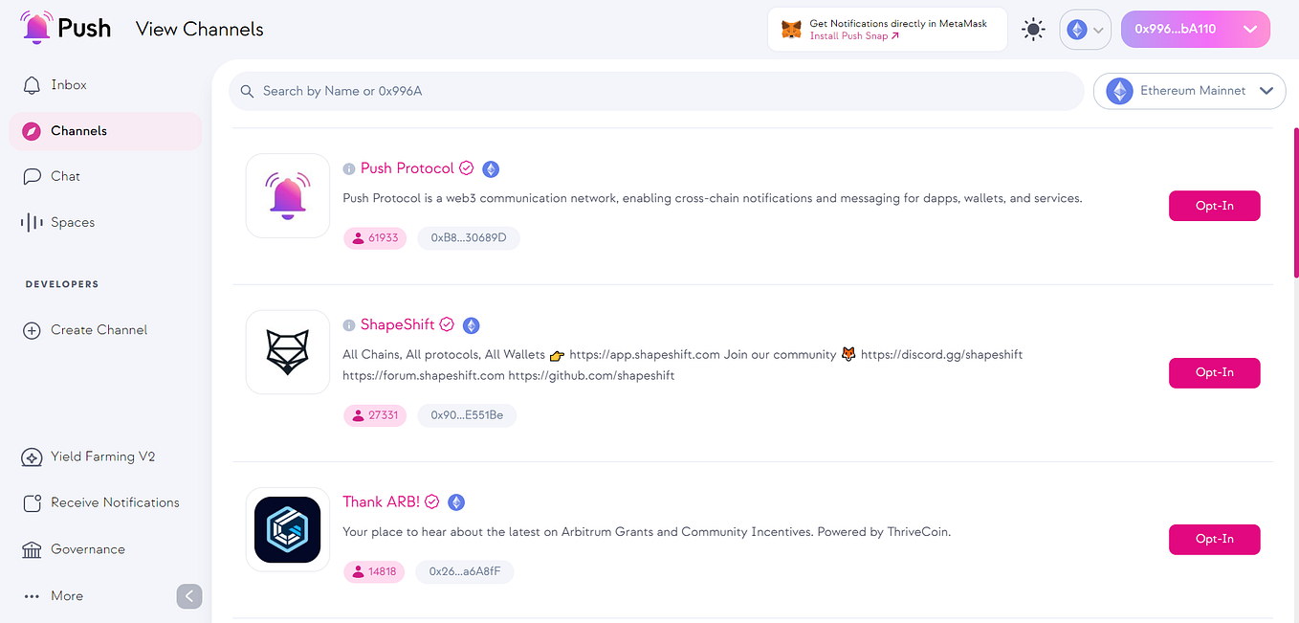Viewport: 1299px width, 623px height.
Task: Toggle light/dark mode with the sun icon
Action: click(1033, 29)
